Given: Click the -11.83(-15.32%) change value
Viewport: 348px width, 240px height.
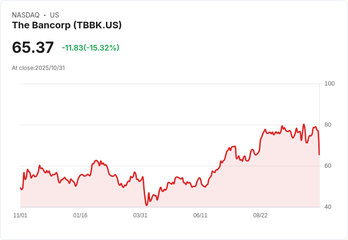Looking at the screenshot, I should (x=90, y=48).
